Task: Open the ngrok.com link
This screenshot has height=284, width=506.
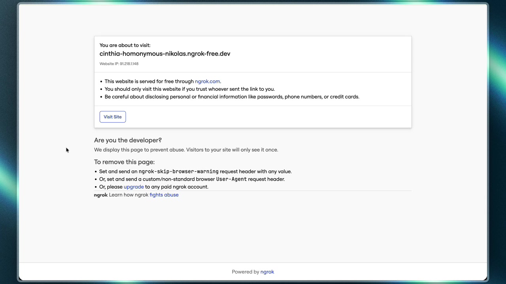Action: click(x=207, y=81)
